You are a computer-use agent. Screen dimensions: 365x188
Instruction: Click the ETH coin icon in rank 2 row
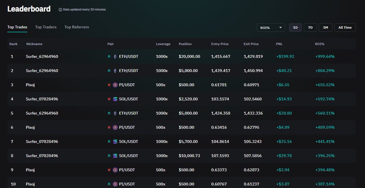coord(115,71)
